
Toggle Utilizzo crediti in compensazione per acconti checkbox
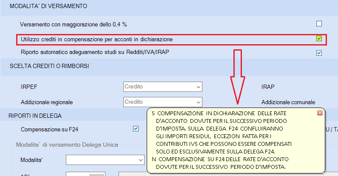pyautogui.click(x=319, y=39)
